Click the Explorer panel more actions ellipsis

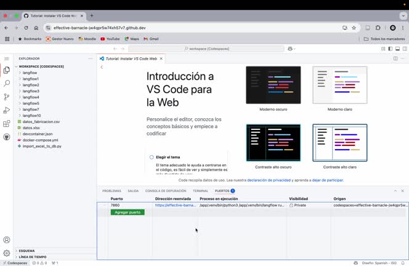click(91, 58)
